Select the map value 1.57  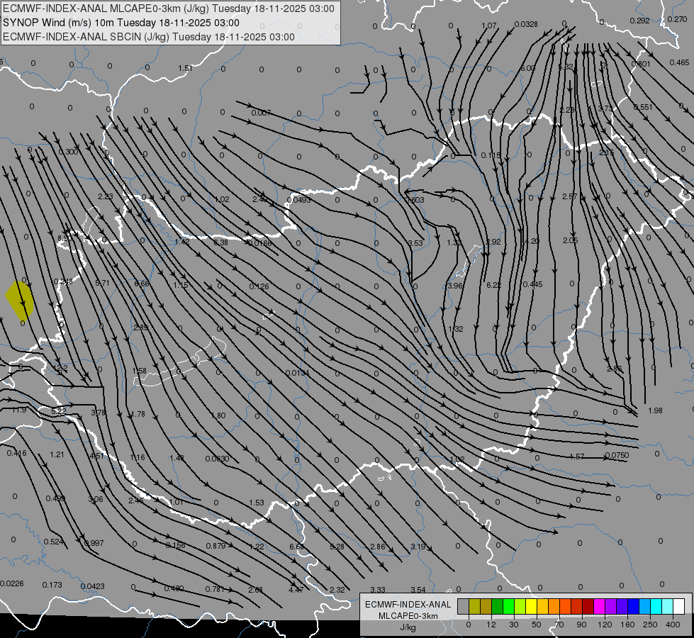[x=577, y=457]
